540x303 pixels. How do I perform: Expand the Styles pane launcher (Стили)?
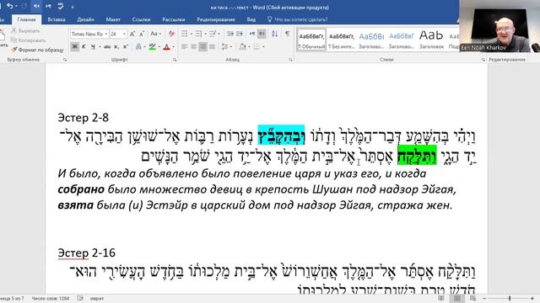tap(483, 60)
